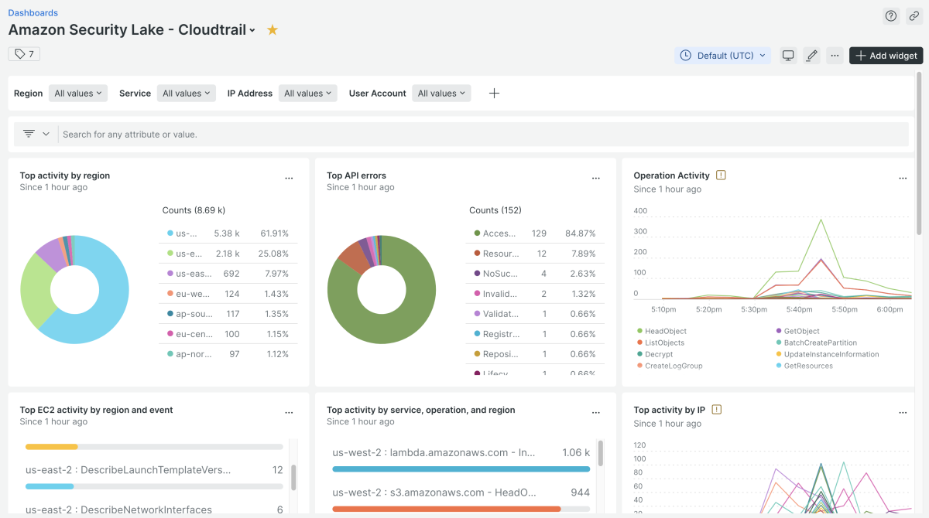Toggle ListObjects series in chart legend
This screenshot has height=518, width=929.
[x=664, y=342]
